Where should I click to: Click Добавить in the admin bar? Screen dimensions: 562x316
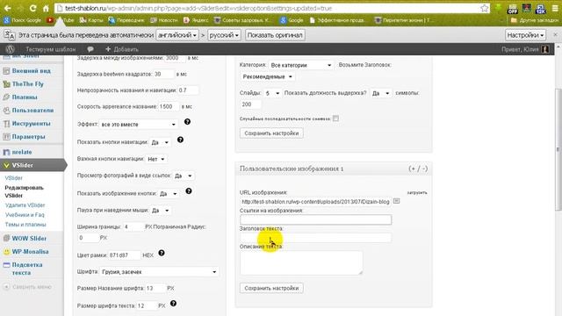tap(122, 49)
